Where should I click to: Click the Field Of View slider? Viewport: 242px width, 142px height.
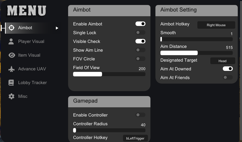109,74
